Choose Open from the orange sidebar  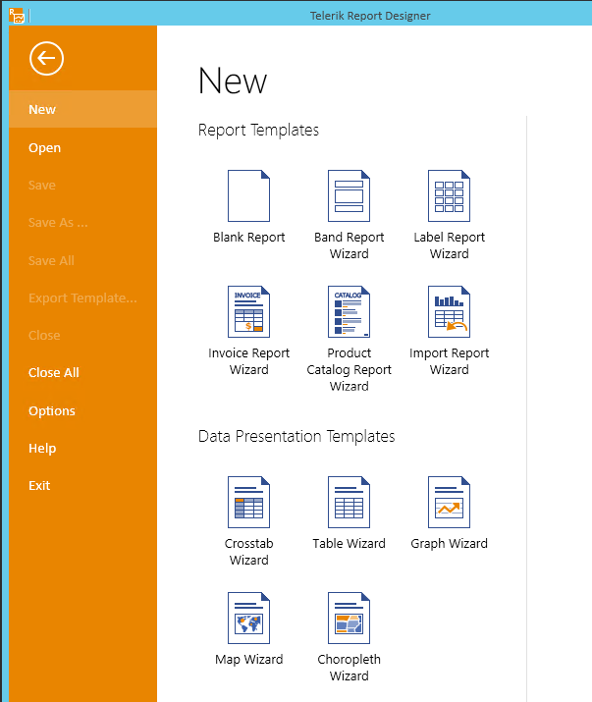pyautogui.click(x=44, y=148)
